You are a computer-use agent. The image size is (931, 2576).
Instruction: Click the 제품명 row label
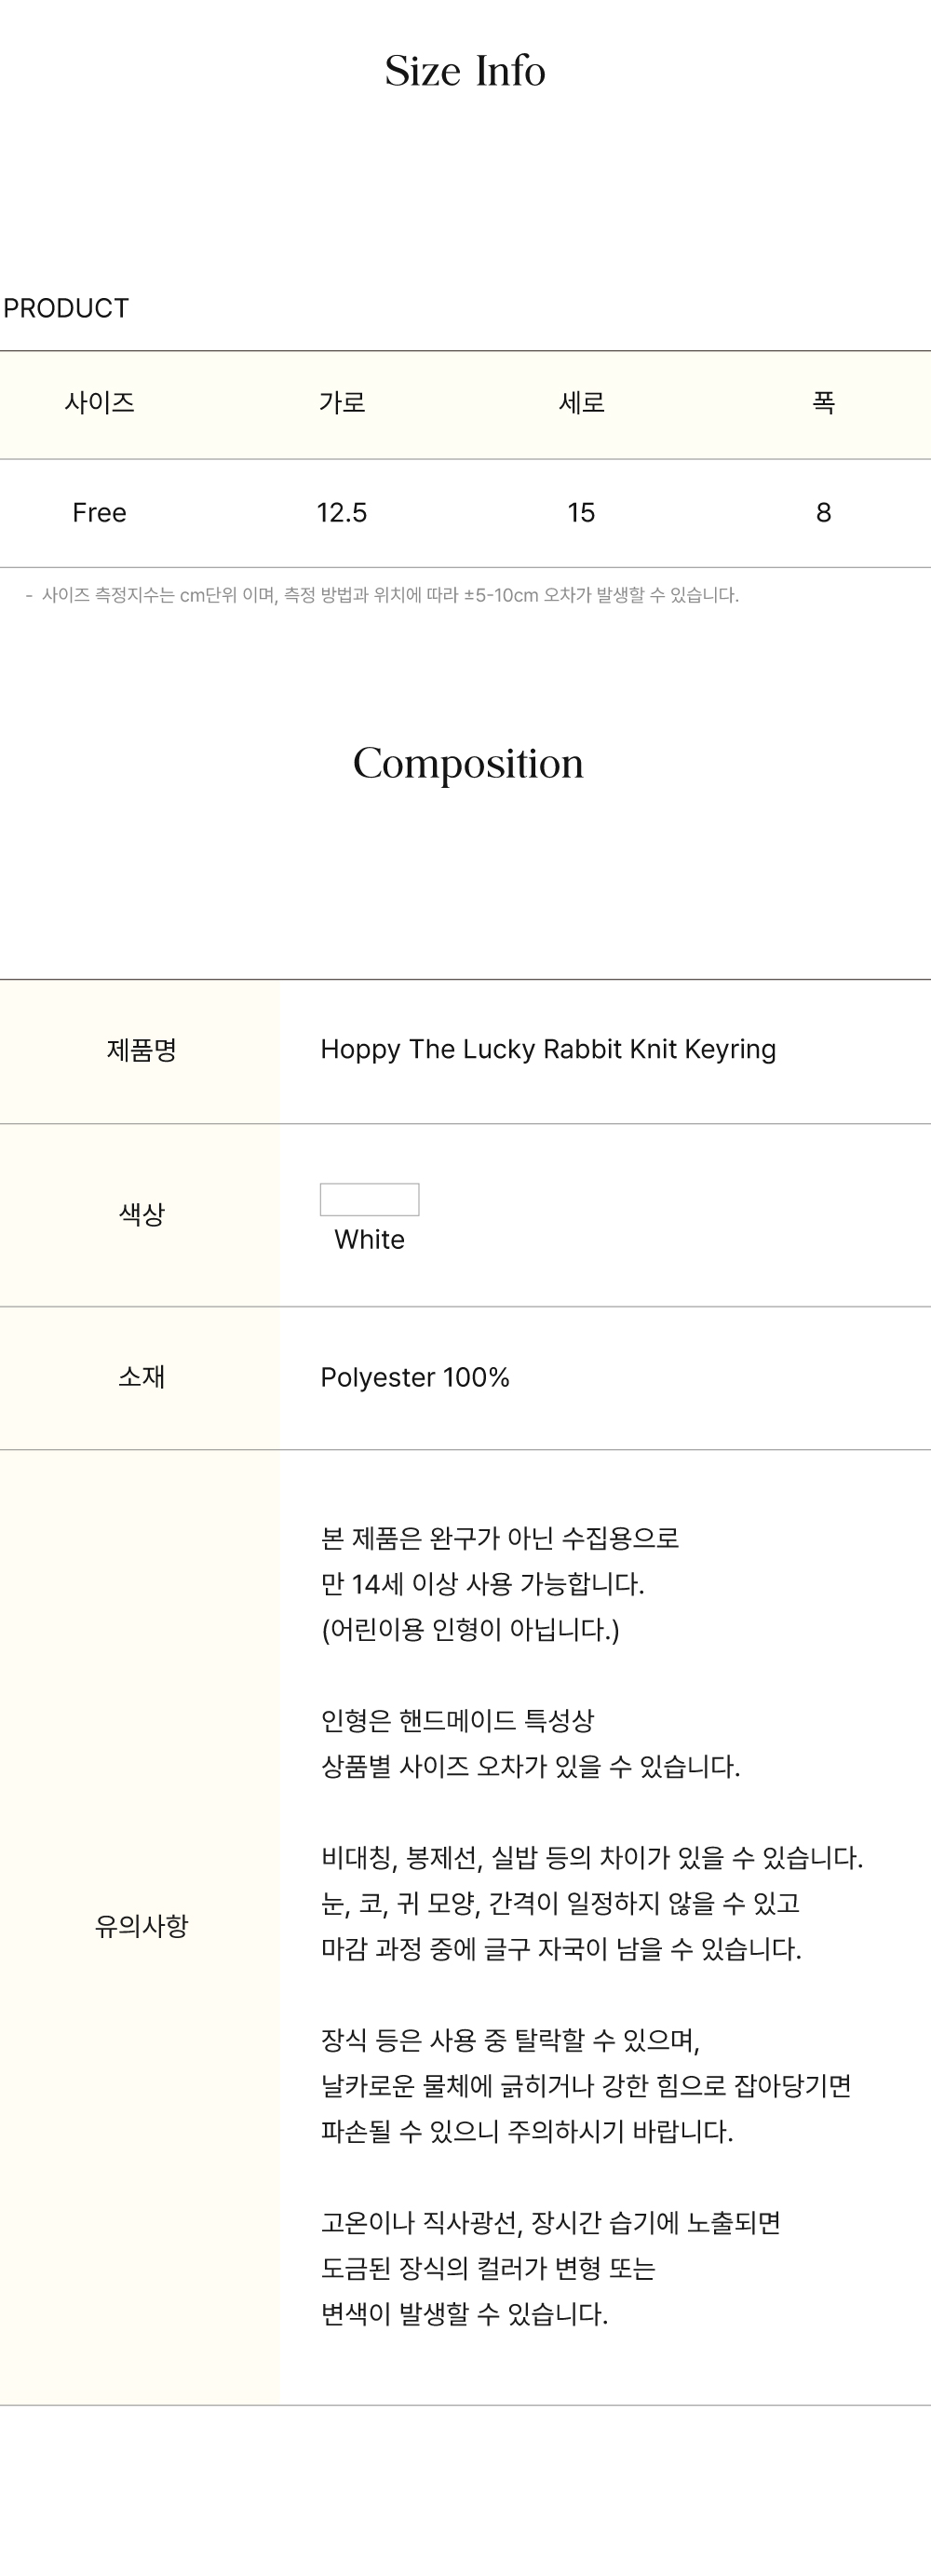pos(141,1050)
